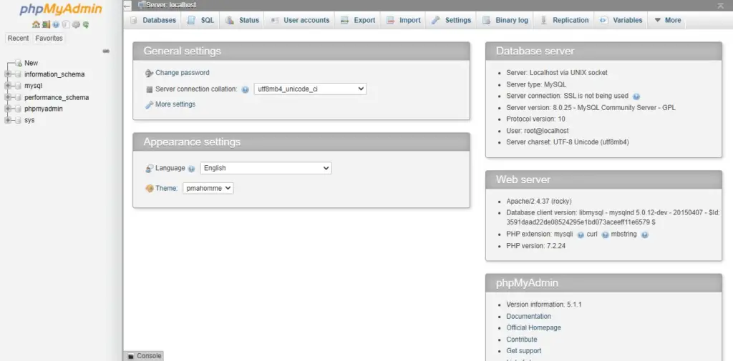
Task: Open the Import tab
Action: tap(404, 20)
